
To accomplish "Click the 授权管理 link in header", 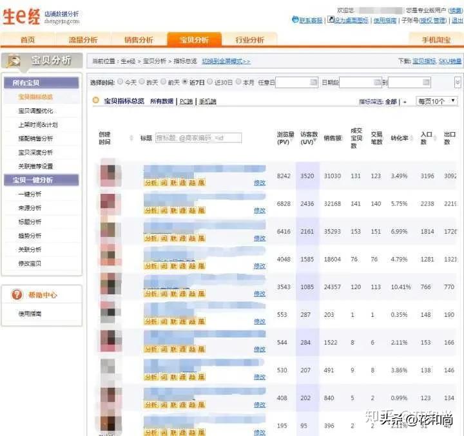I will [x=432, y=21].
